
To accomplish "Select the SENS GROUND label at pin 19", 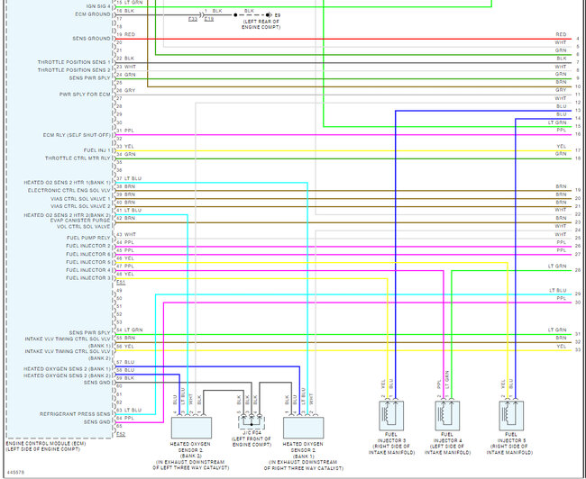I will (92, 39).
